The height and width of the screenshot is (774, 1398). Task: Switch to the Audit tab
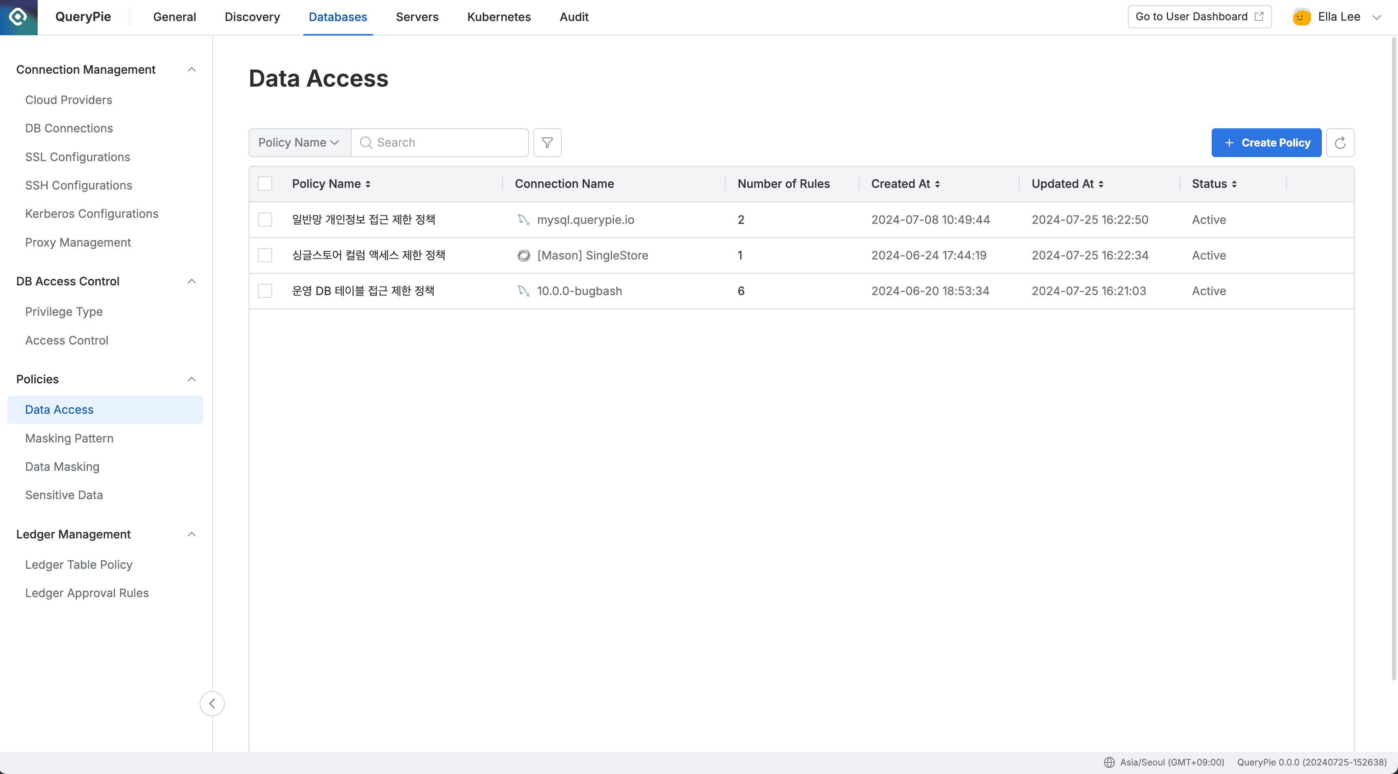(x=573, y=17)
